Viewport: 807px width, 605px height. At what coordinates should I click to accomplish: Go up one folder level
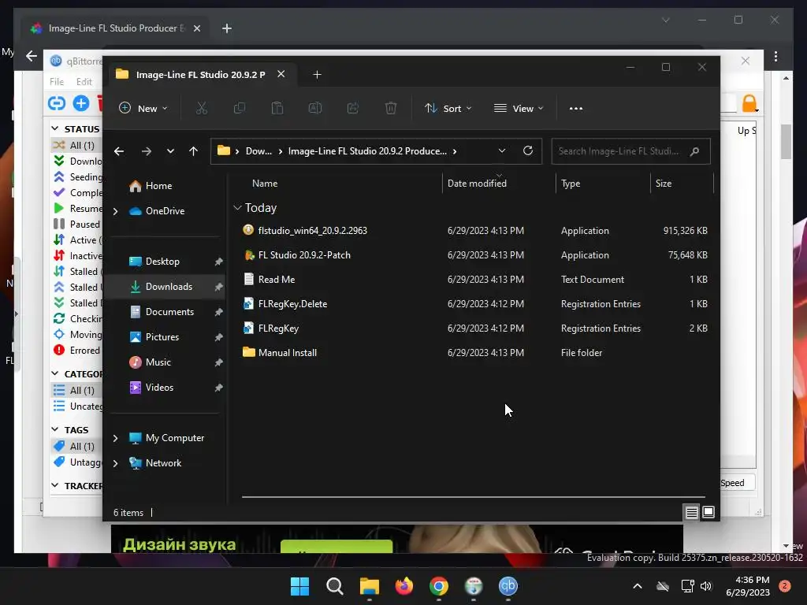[x=194, y=151]
